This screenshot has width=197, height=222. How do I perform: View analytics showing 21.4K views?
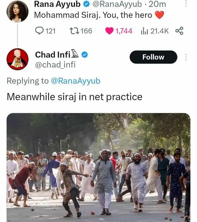coord(155,31)
